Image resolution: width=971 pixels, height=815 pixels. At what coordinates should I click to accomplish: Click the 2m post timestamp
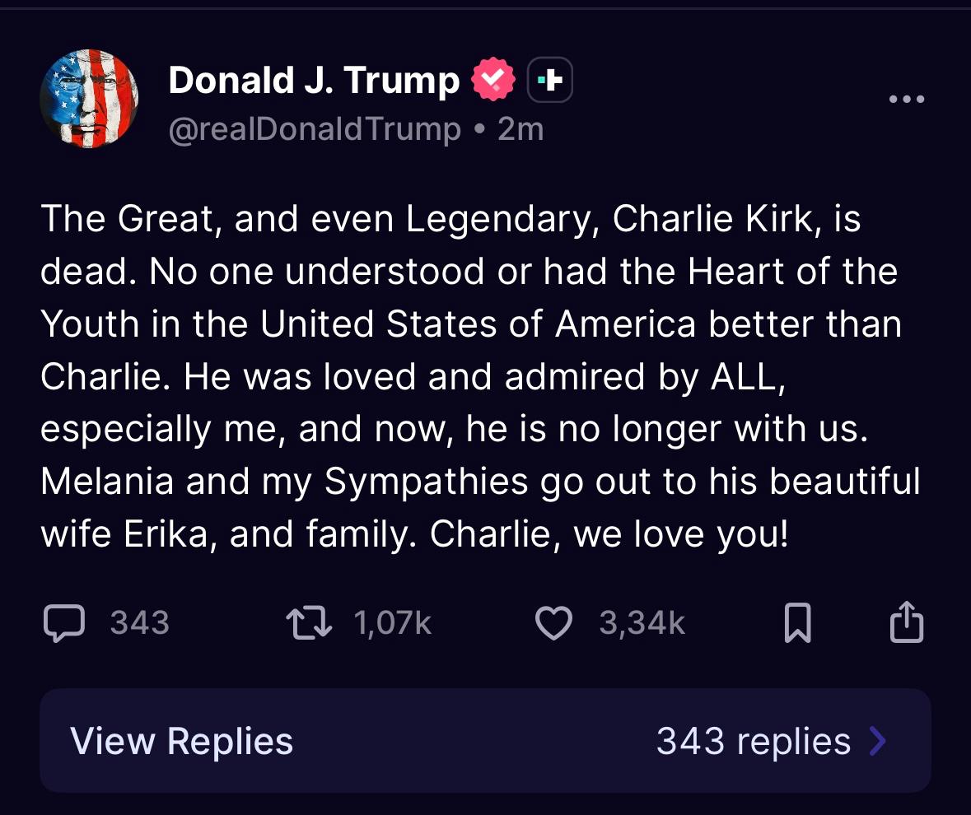[521, 129]
